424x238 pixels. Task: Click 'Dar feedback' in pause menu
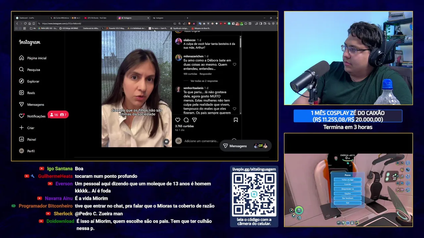tap(347, 198)
